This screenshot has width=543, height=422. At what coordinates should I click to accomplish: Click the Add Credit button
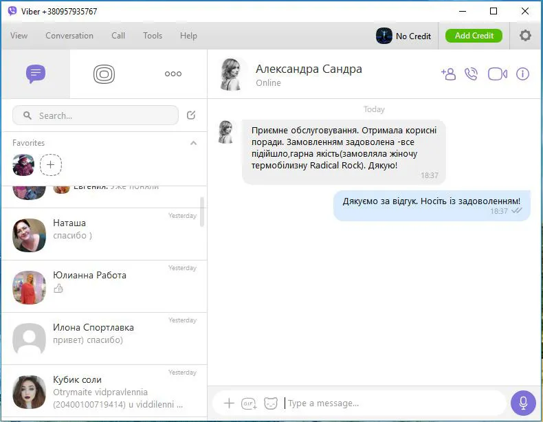(x=474, y=36)
